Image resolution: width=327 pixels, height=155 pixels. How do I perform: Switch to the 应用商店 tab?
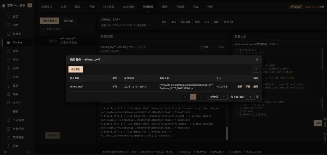pos(47,7)
